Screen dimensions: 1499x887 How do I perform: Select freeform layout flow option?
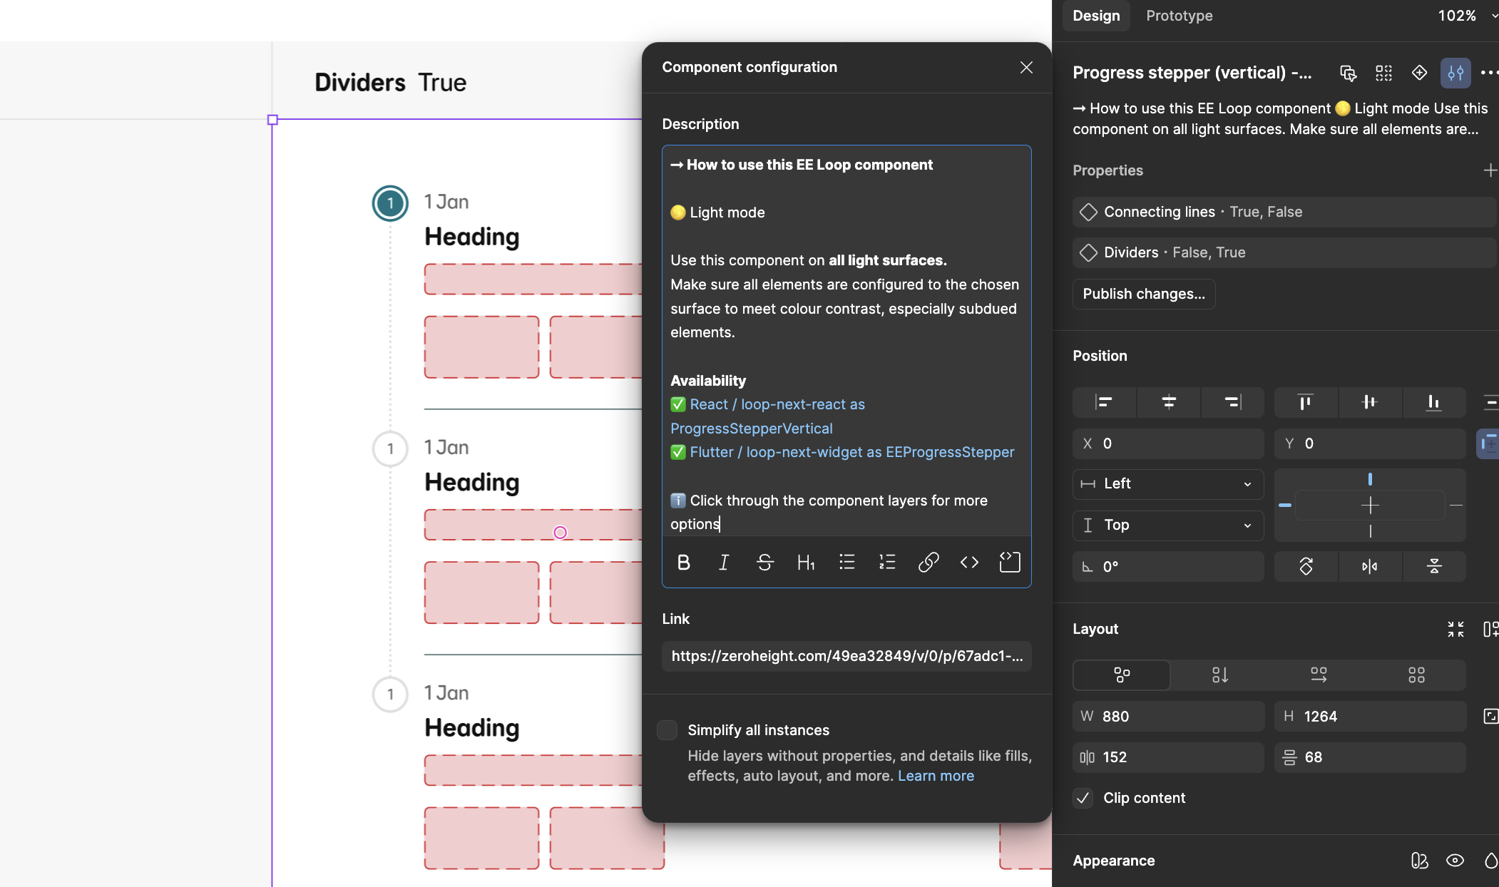[x=1122, y=675]
